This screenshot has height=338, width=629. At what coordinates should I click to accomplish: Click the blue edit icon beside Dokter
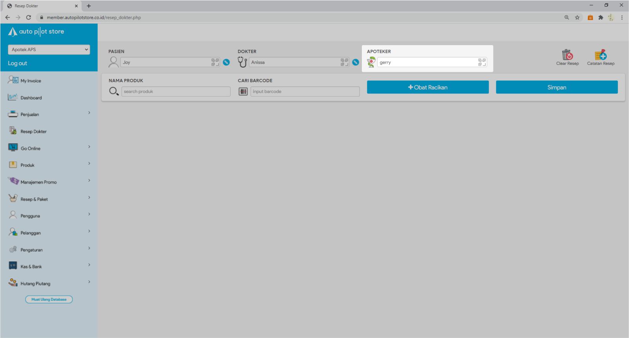click(x=356, y=62)
